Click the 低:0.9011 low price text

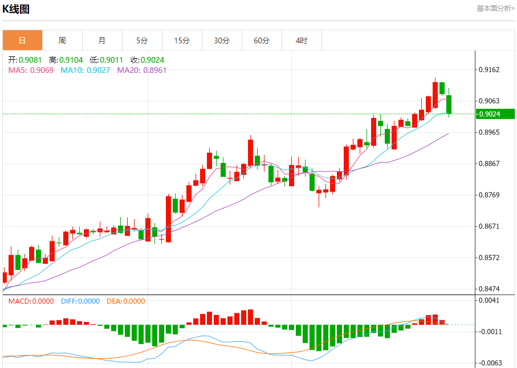pos(107,60)
